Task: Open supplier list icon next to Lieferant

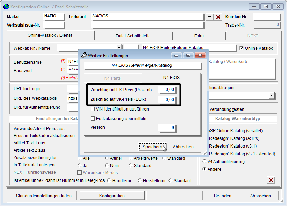Action: 210,17
